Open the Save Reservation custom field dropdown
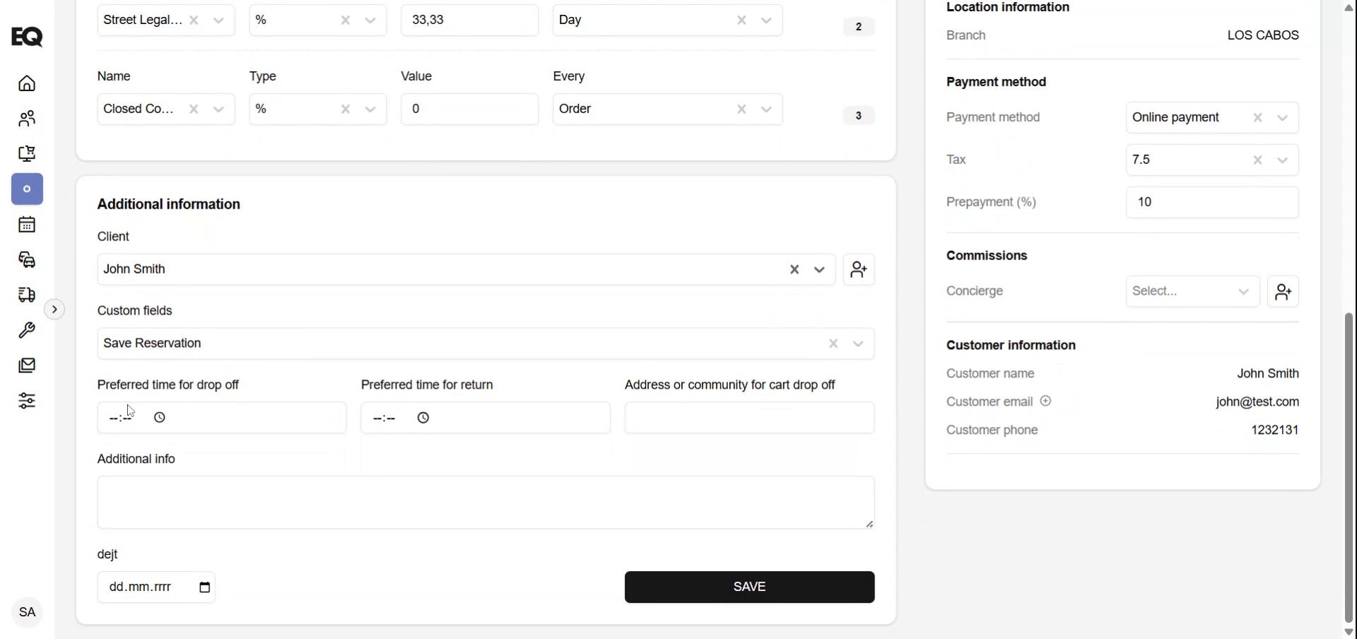1357x639 pixels. [857, 344]
